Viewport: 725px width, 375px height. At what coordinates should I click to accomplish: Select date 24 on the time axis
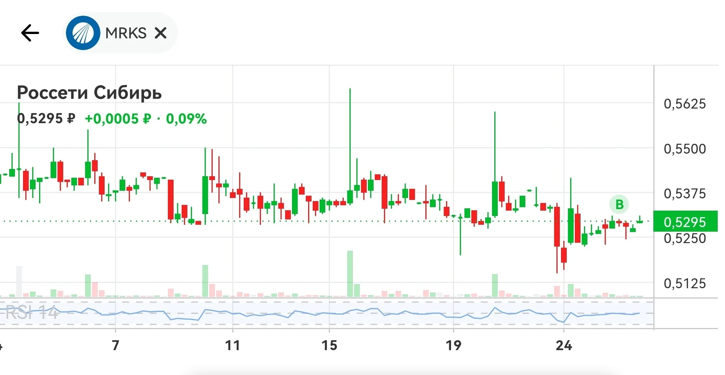[x=564, y=345]
